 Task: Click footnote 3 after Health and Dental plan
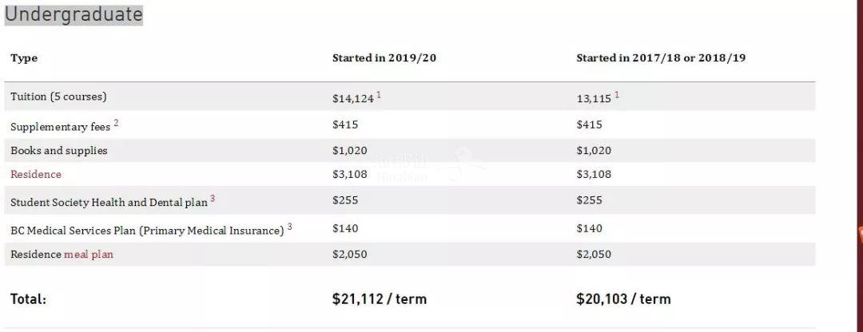[213, 199]
